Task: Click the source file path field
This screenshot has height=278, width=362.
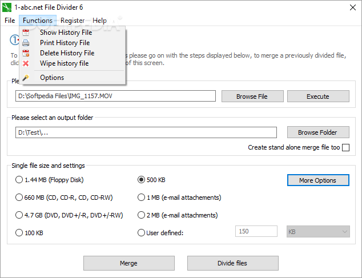Action: pos(115,96)
